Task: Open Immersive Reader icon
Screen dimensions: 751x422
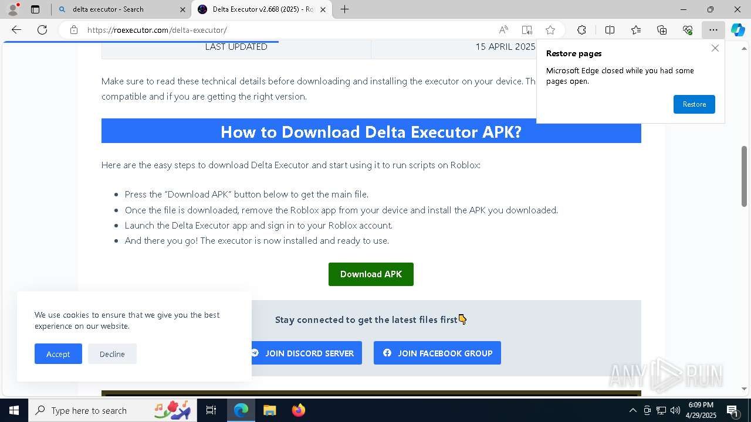Action: click(x=527, y=30)
